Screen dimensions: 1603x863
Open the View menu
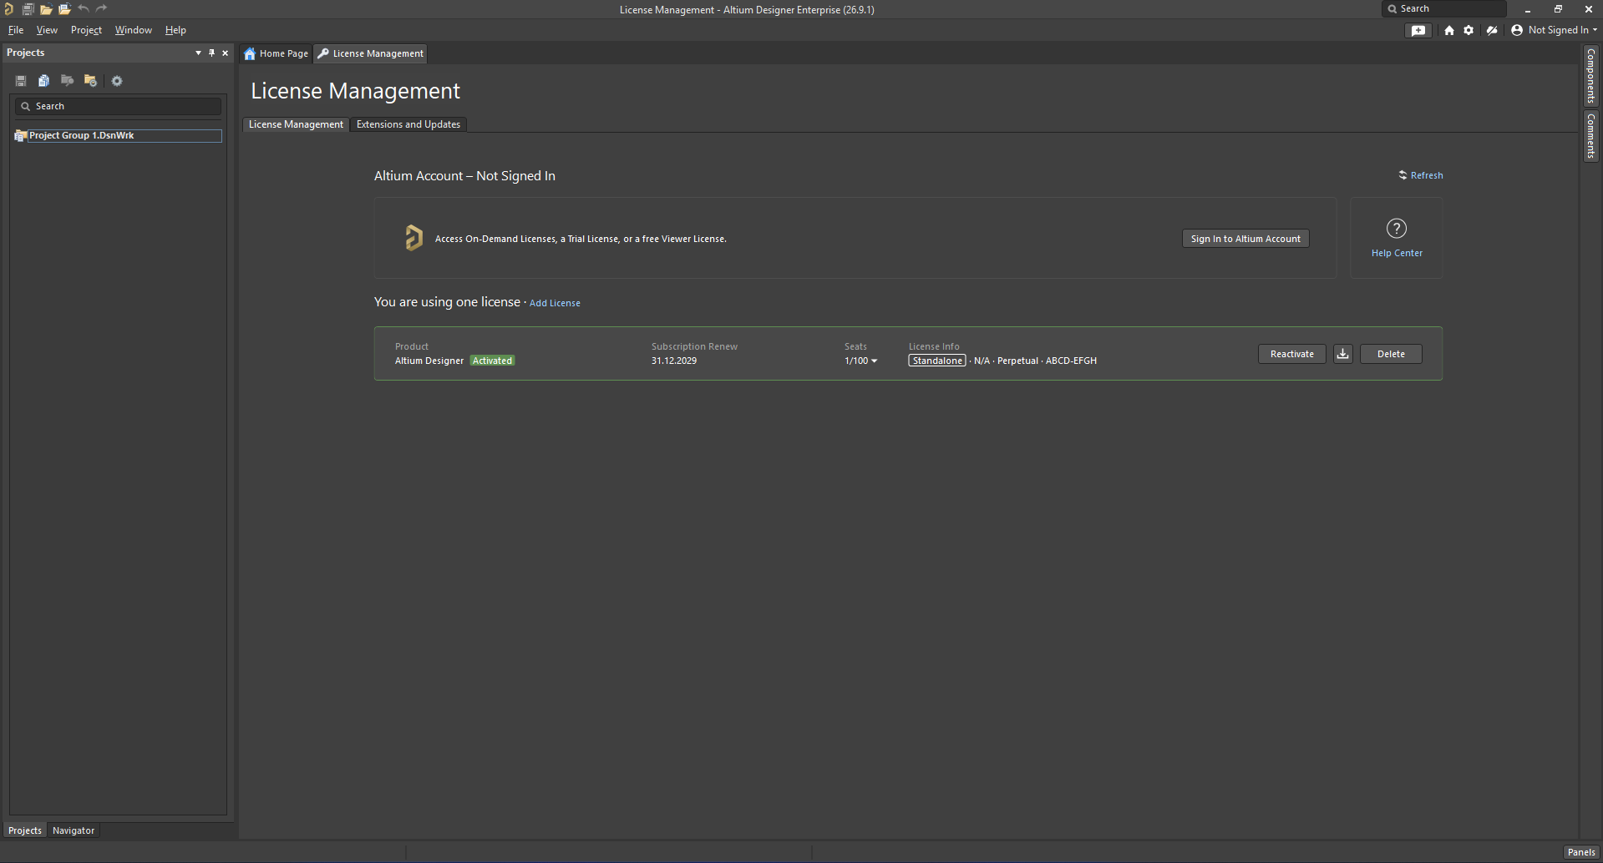click(x=47, y=30)
